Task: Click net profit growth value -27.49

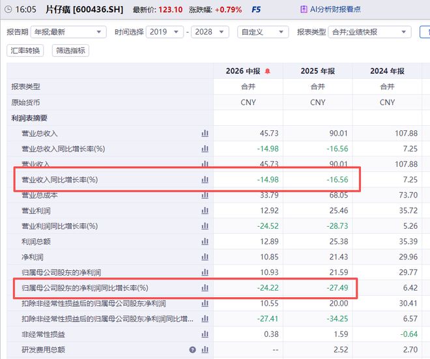Action: click(x=337, y=288)
